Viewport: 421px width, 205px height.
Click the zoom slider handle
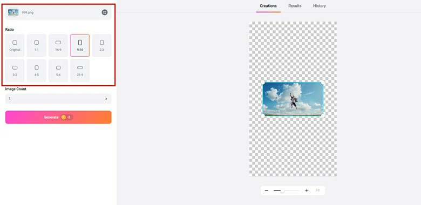click(282, 190)
